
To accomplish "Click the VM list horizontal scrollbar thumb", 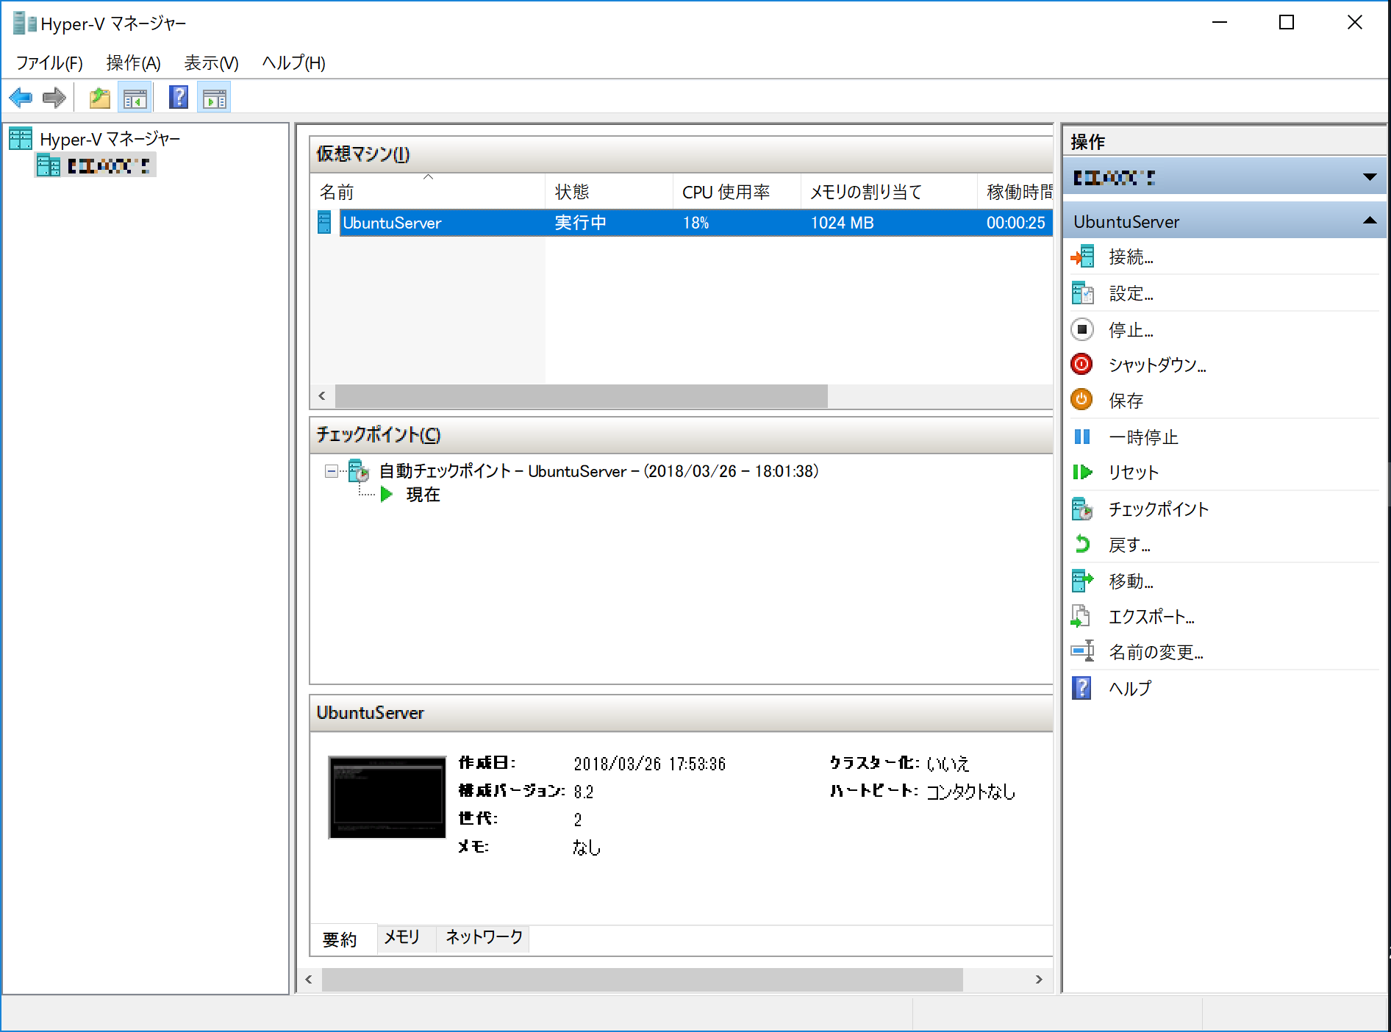I will [581, 395].
